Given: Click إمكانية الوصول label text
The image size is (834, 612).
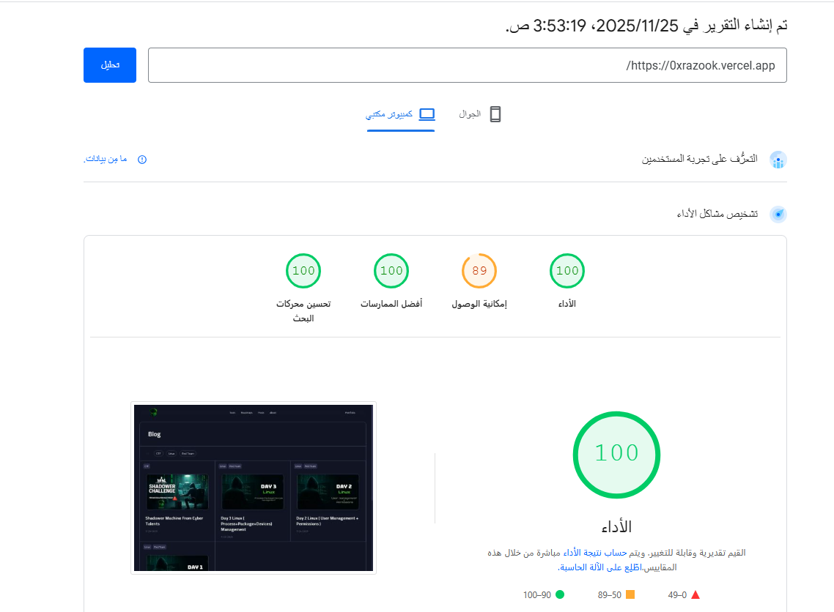Looking at the screenshot, I should click(479, 304).
